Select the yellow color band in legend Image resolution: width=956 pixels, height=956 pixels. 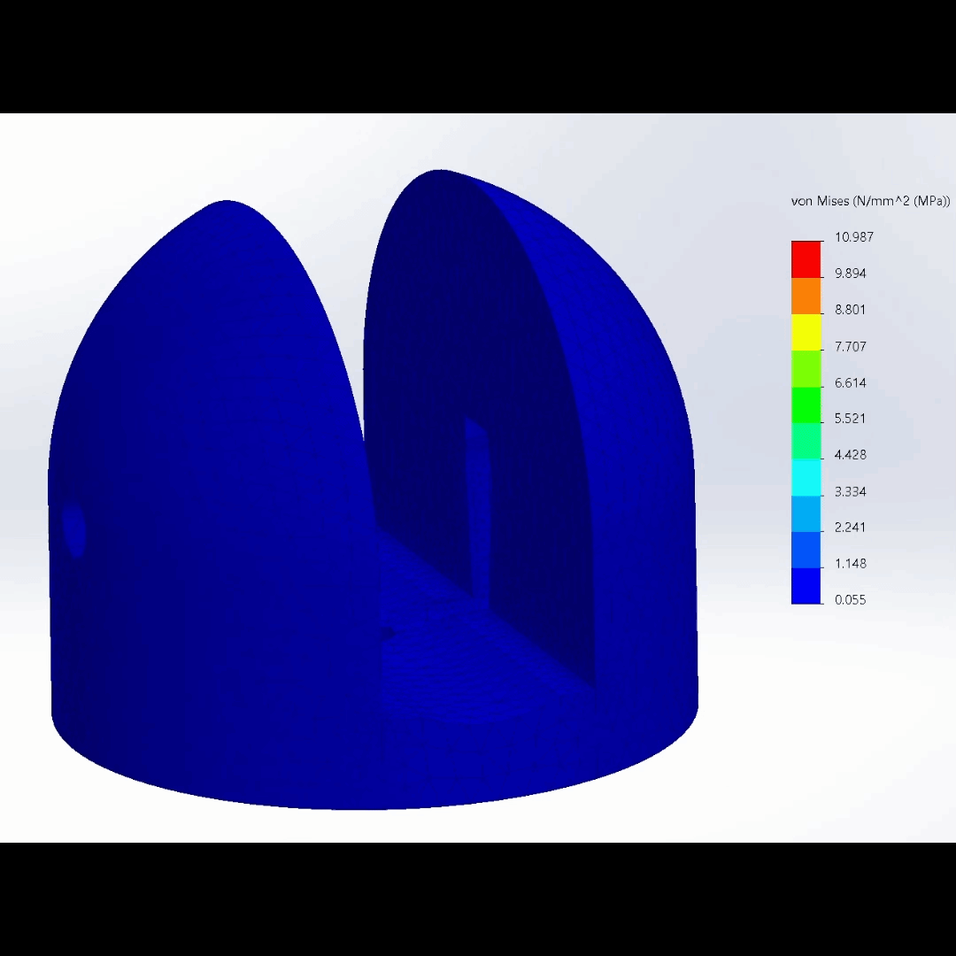click(x=806, y=332)
